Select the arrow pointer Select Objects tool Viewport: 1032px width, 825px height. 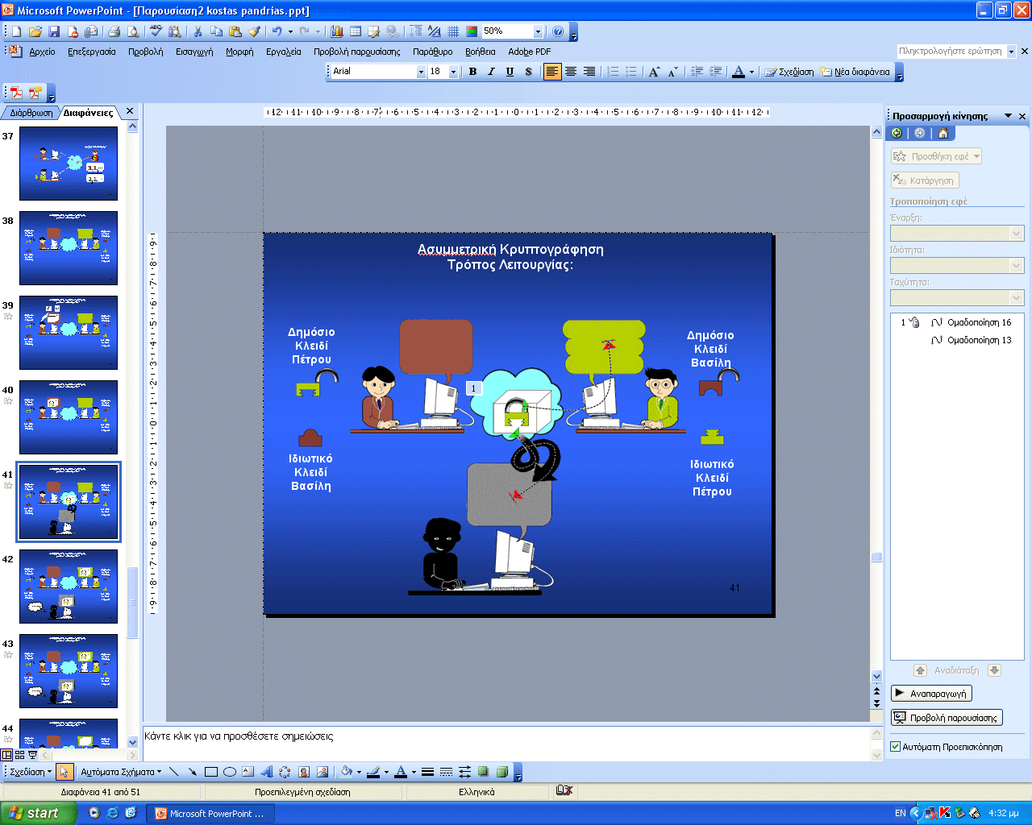[64, 772]
